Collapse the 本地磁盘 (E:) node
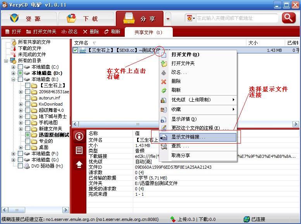 [13, 79]
